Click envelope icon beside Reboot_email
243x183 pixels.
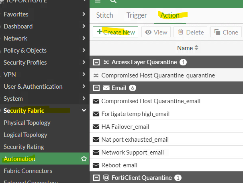pyautogui.click(x=96, y=165)
